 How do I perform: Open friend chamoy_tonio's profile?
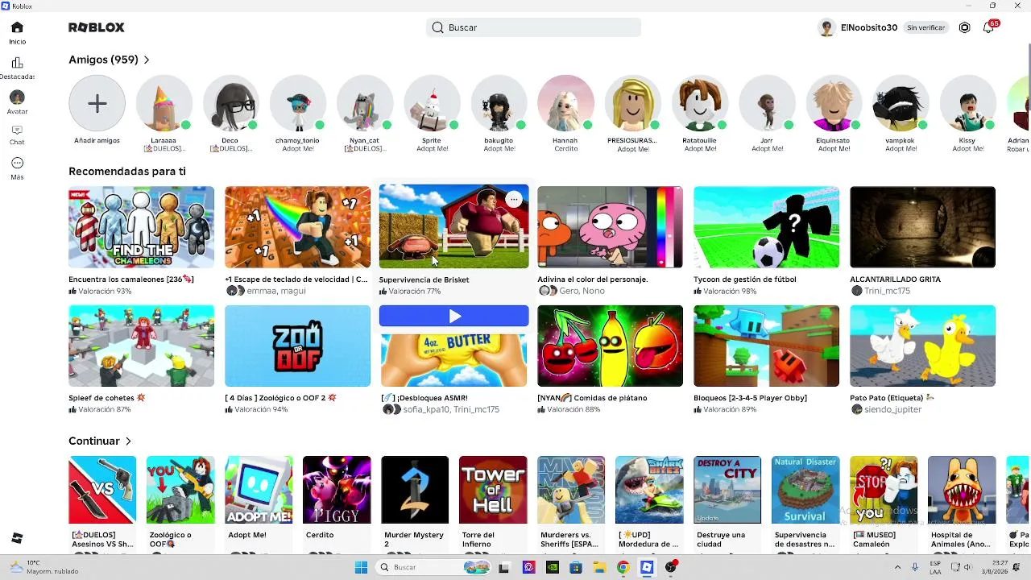pos(297,103)
